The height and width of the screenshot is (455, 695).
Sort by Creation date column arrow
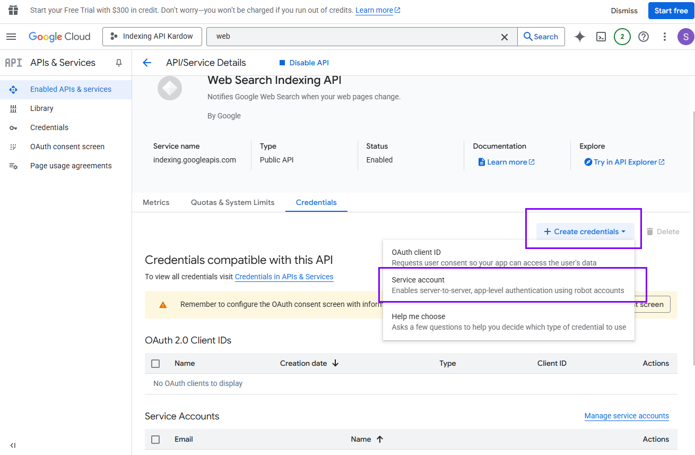click(335, 364)
